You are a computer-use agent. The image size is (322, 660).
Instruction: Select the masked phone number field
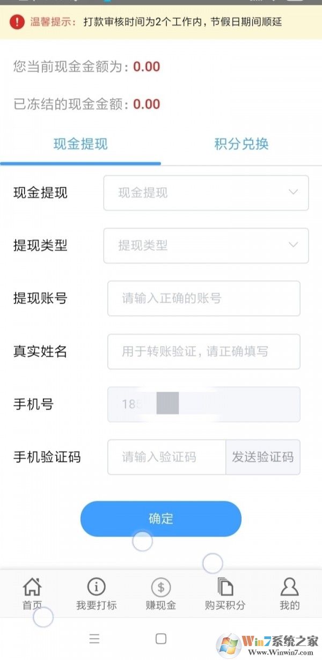click(204, 405)
